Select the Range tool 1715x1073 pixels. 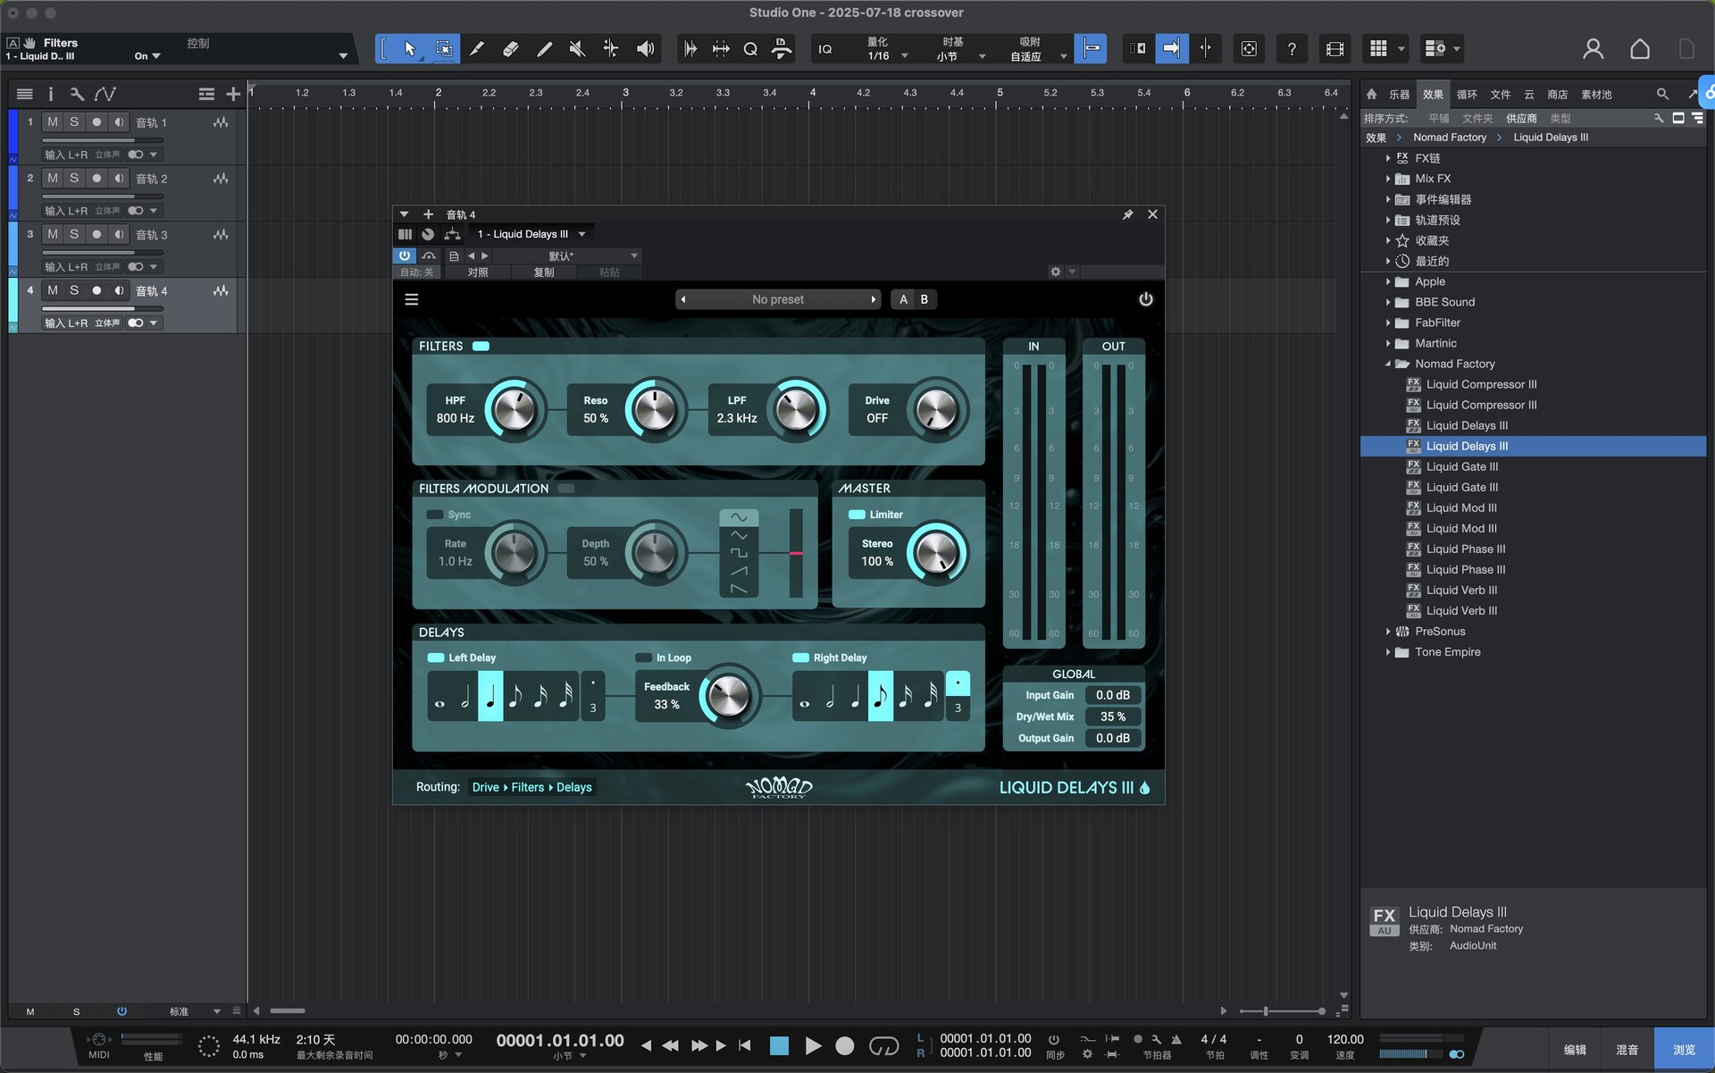[444, 49]
